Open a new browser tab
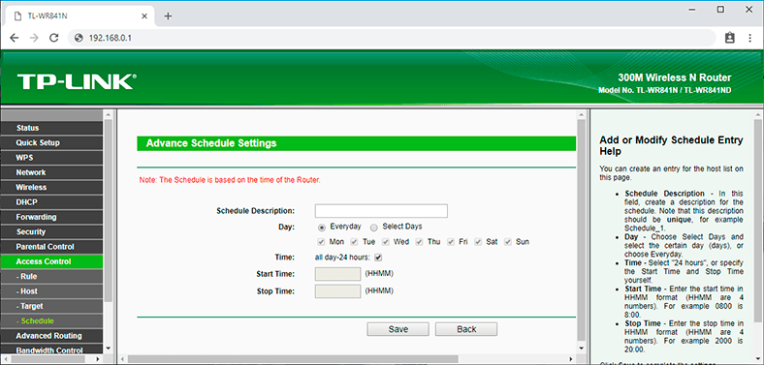Viewport: 764px width, 365px height. 168,16
